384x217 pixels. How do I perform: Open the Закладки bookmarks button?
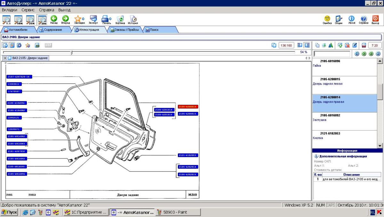(x=79, y=20)
